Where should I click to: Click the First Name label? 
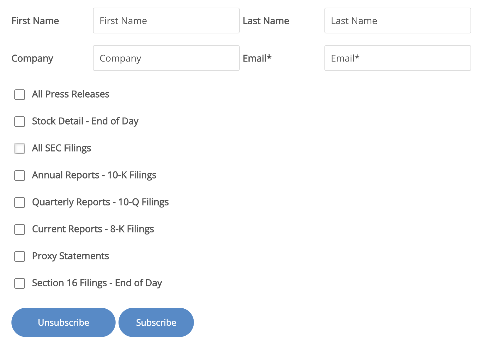tap(35, 21)
